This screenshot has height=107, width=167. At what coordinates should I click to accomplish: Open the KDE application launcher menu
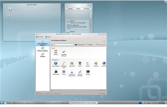2,103
